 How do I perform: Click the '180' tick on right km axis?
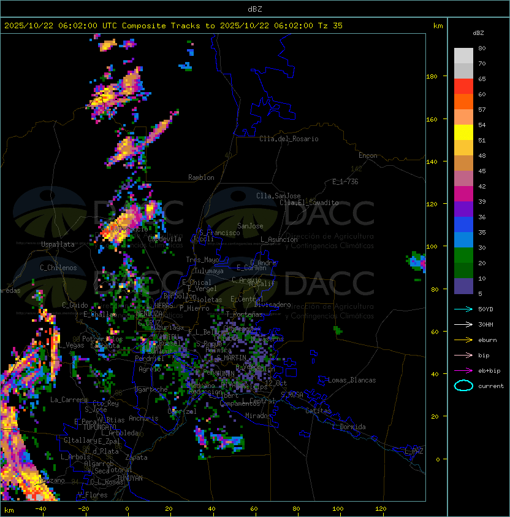coord(432,77)
